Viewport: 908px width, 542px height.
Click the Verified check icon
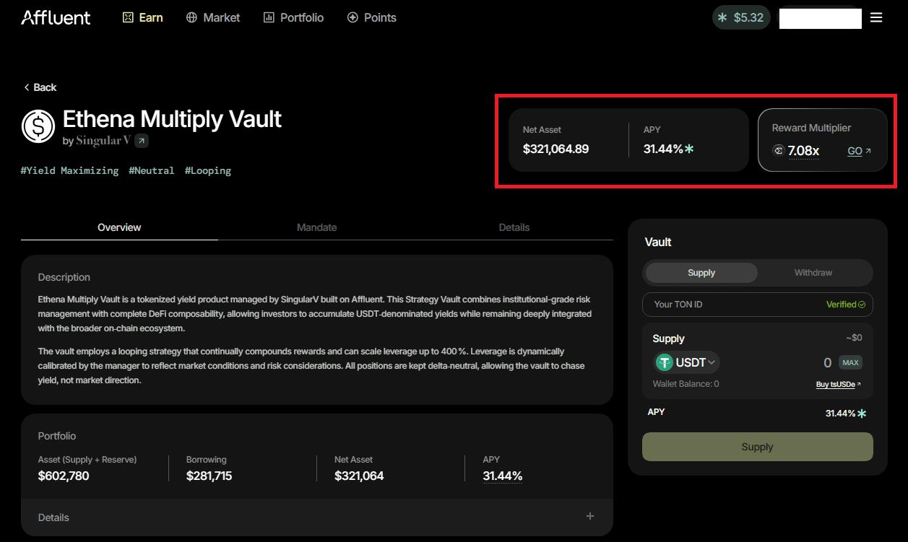(x=862, y=305)
